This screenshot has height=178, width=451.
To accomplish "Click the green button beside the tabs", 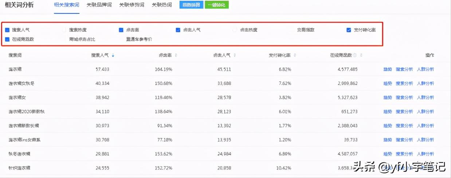I will point(217,5).
